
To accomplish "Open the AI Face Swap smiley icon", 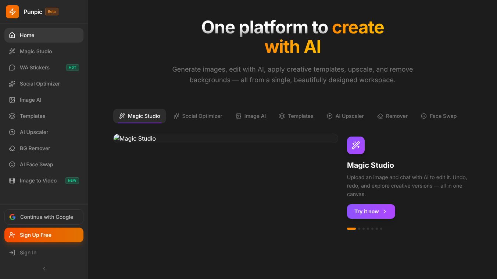I will [12, 164].
